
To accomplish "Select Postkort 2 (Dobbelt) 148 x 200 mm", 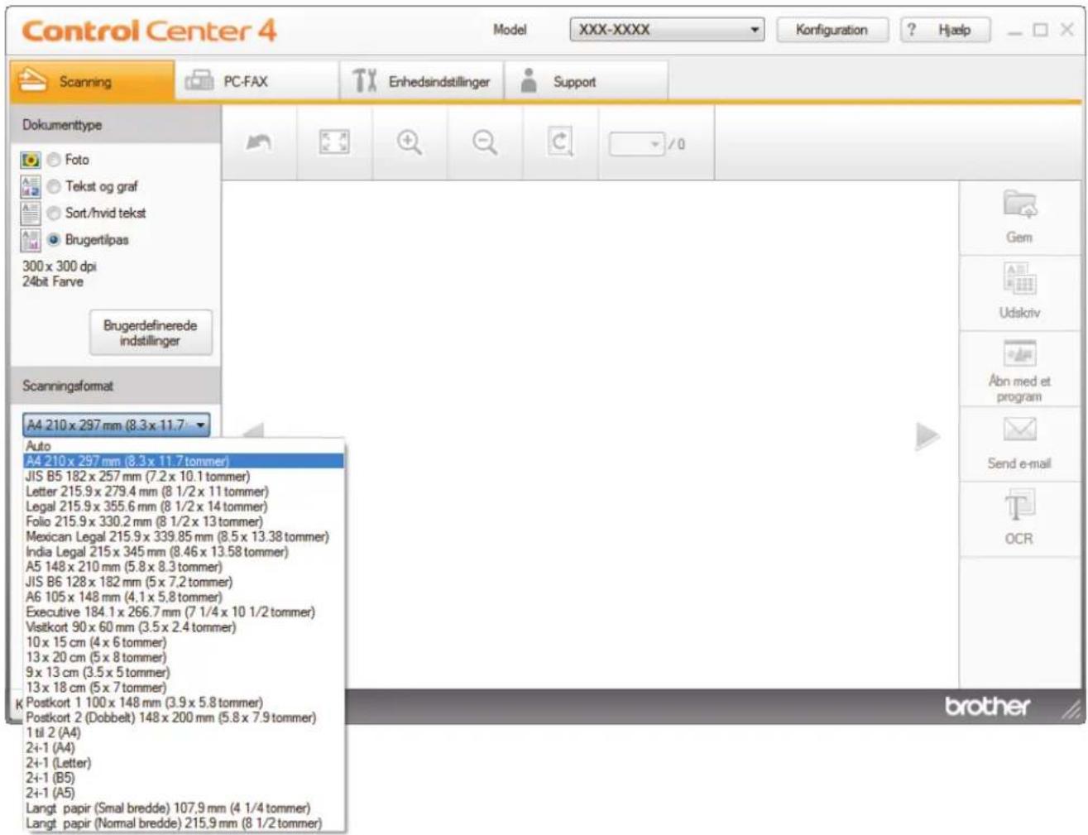I will pyautogui.click(x=184, y=717).
